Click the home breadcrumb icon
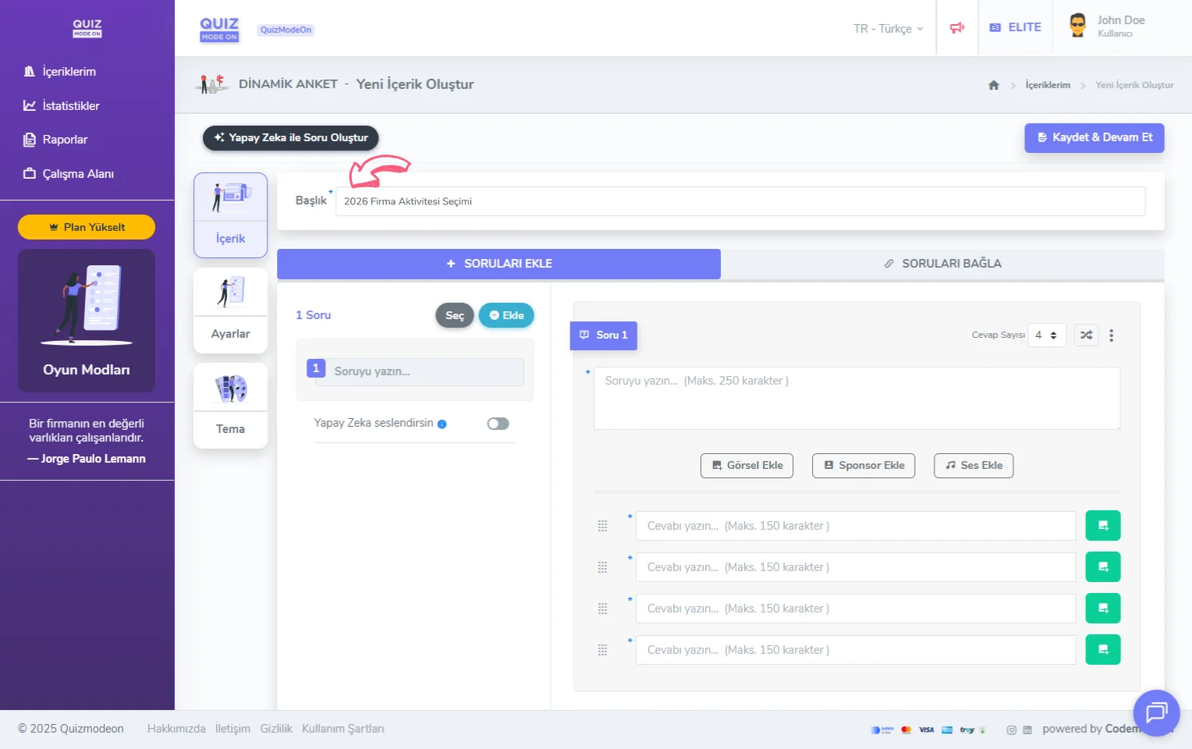The height and width of the screenshot is (749, 1192). coord(993,85)
